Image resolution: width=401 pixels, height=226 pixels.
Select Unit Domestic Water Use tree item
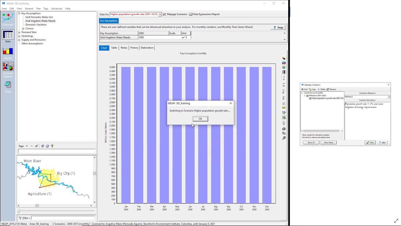tap(39, 17)
